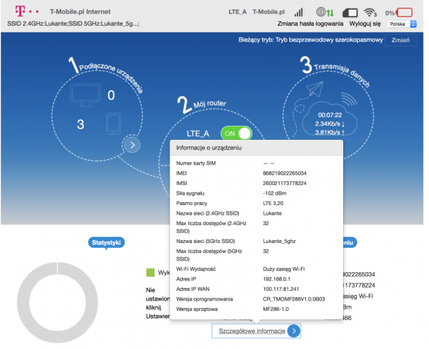Image resolution: width=429 pixels, height=349 pixels.
Task: Open Szczegółowe informacje link
Action: click(x=252, y=331)
